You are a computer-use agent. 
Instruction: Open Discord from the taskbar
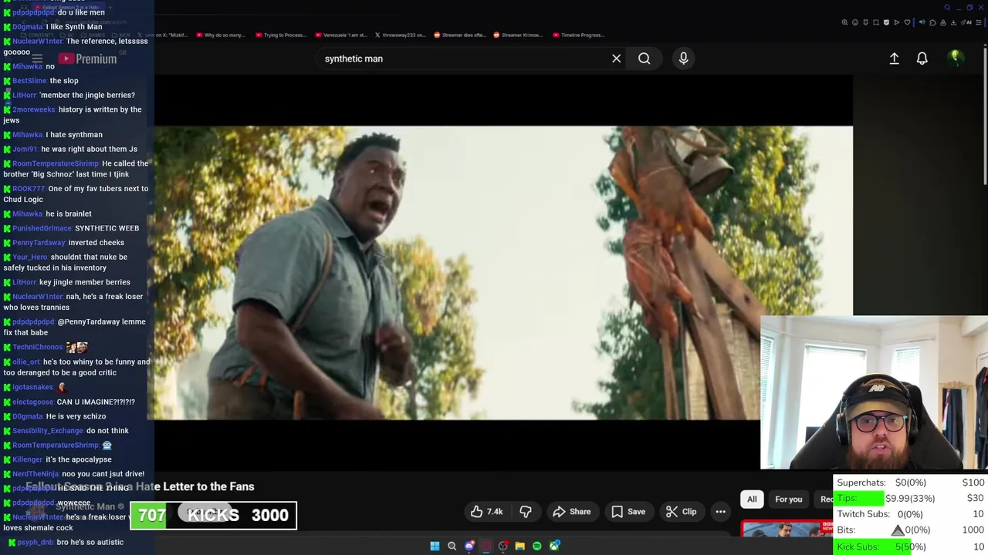pos(469,546)
